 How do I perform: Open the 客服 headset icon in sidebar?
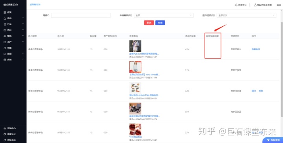(x=5, y=48)
